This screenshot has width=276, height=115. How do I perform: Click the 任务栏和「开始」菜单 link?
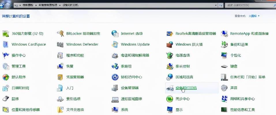tap(248, 77)
